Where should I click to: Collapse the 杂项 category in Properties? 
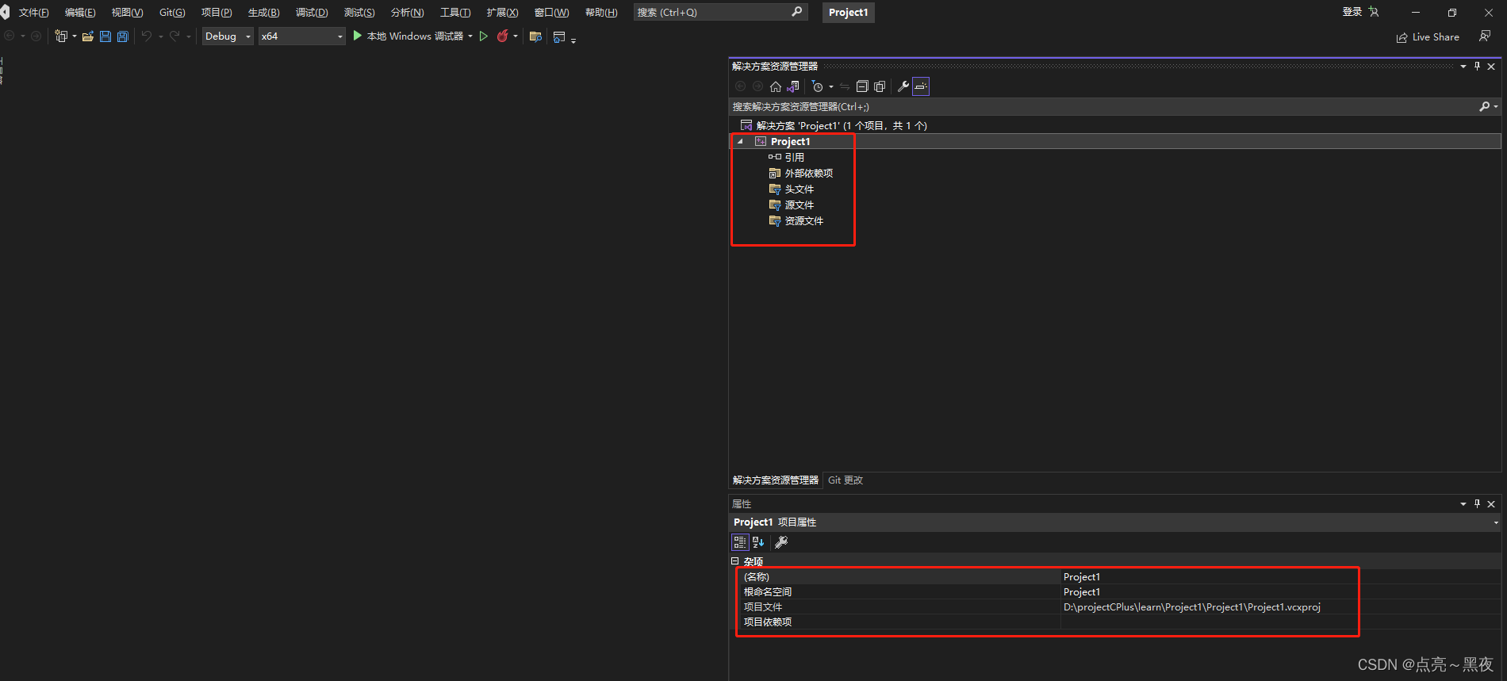click(734, 561)
